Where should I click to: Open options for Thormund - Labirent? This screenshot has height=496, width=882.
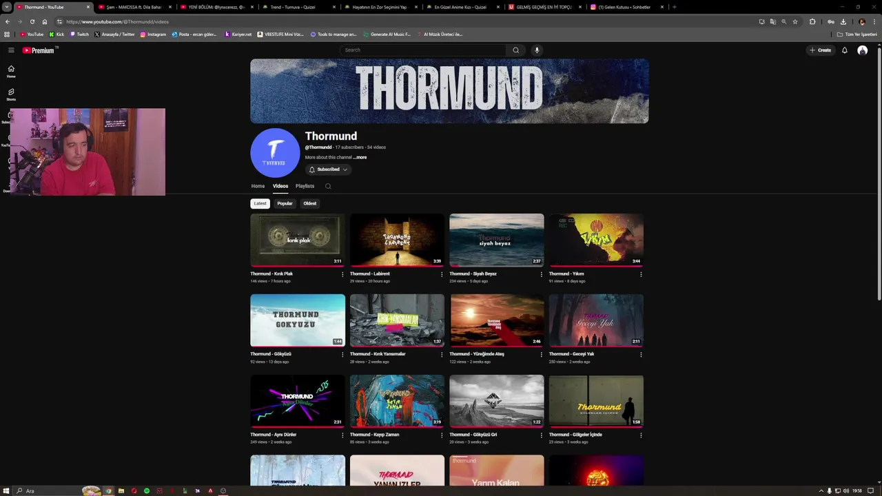click(442, 274)
